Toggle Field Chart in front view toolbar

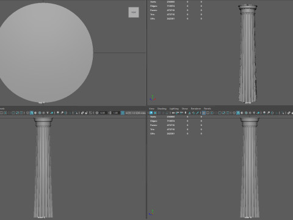pos(13,112)
